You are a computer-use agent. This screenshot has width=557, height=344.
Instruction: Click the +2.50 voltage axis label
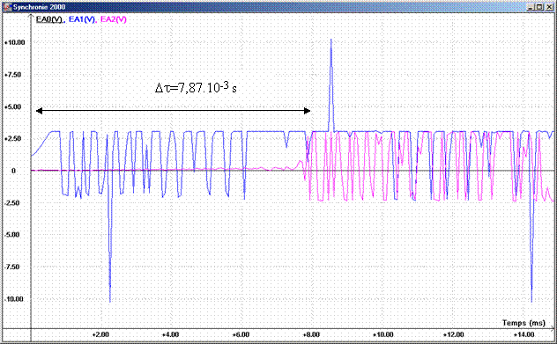(12, 139)
